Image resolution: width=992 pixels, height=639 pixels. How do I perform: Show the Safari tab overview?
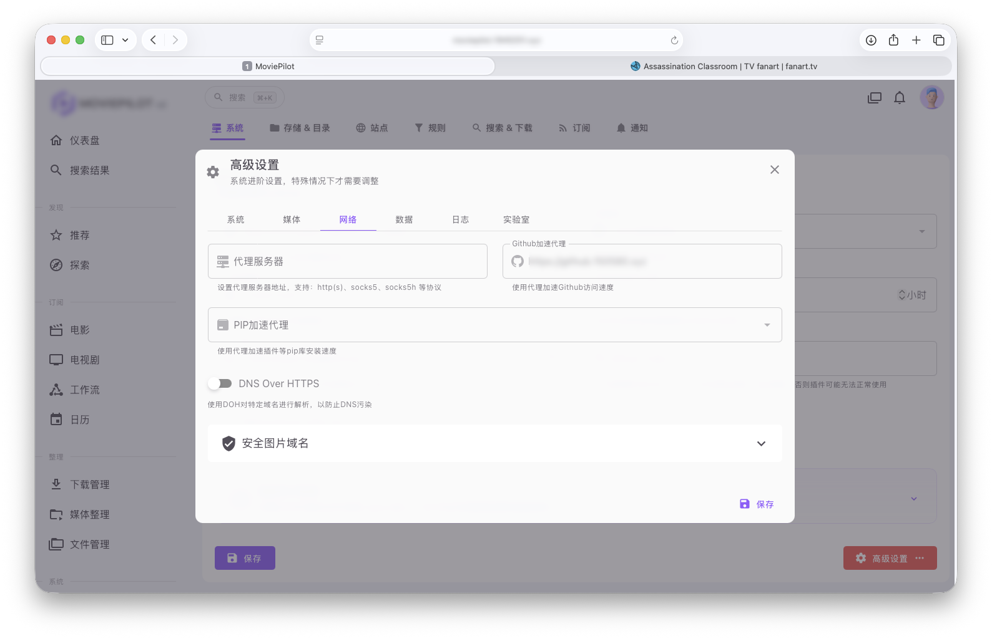[x=938, y=40]
